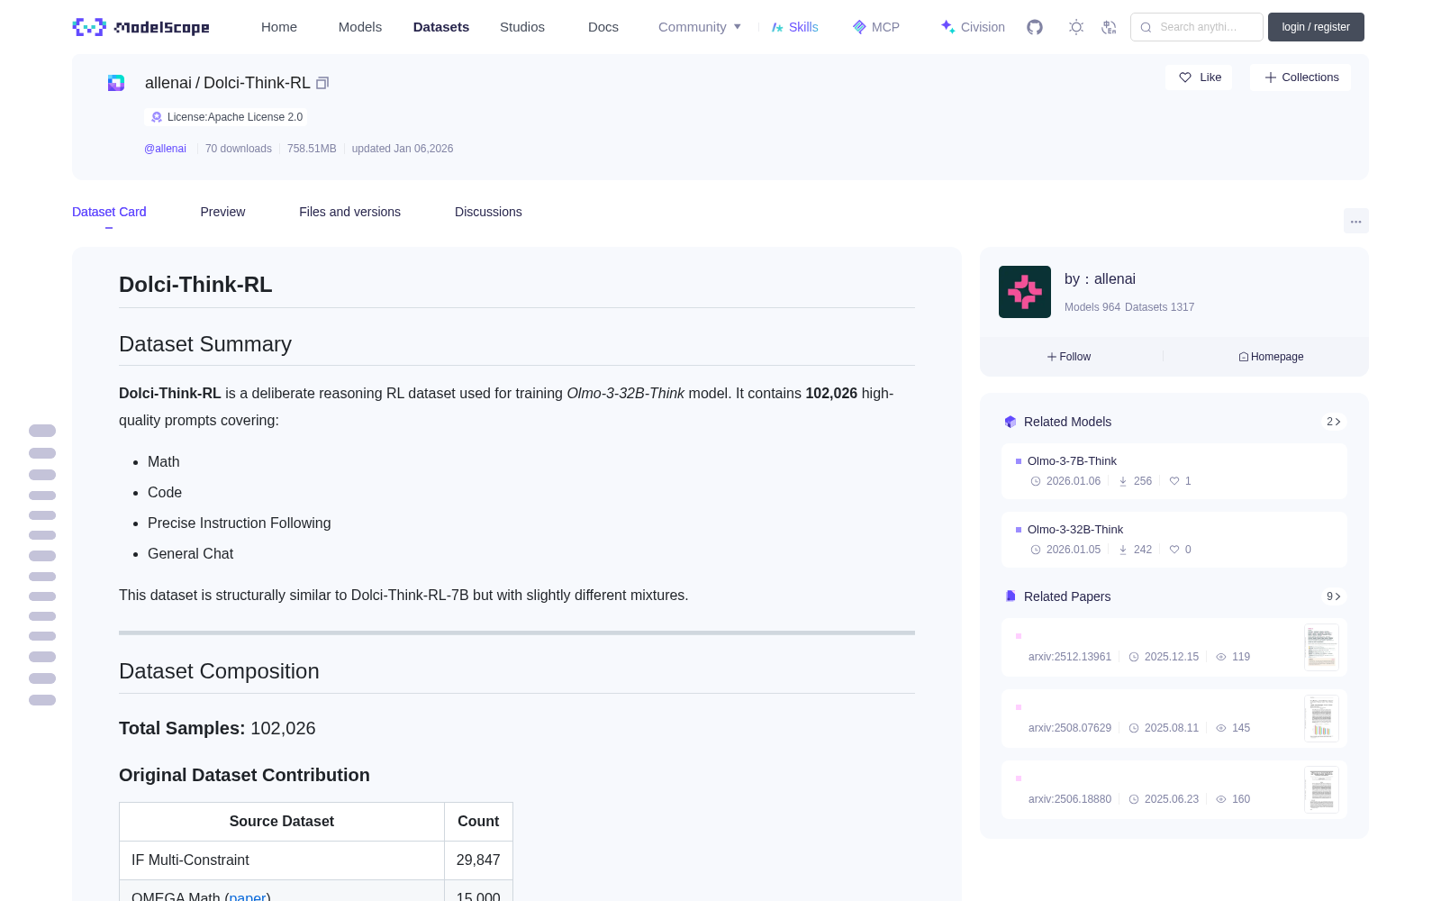Like the dataset with the heart button
This screenshot has height=901, width=1441.
click(x=1200, y=77)
